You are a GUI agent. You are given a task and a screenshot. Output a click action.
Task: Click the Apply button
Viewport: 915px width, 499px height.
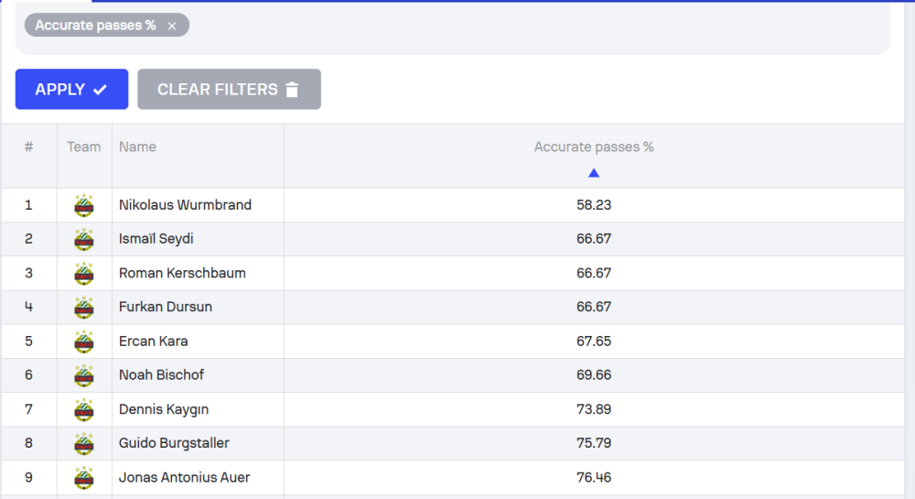click(71, 90)
